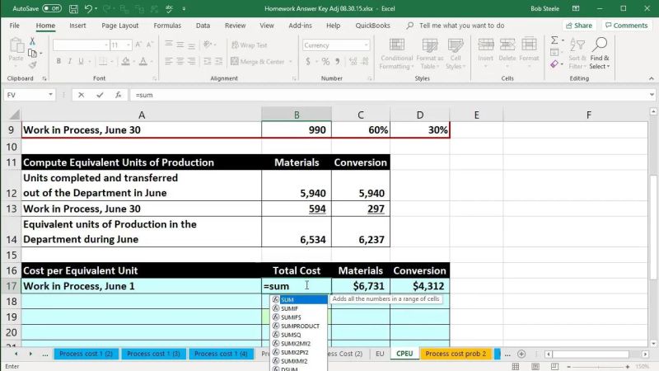Click Merge & Center button
The image size is (659, 371).
258,61
